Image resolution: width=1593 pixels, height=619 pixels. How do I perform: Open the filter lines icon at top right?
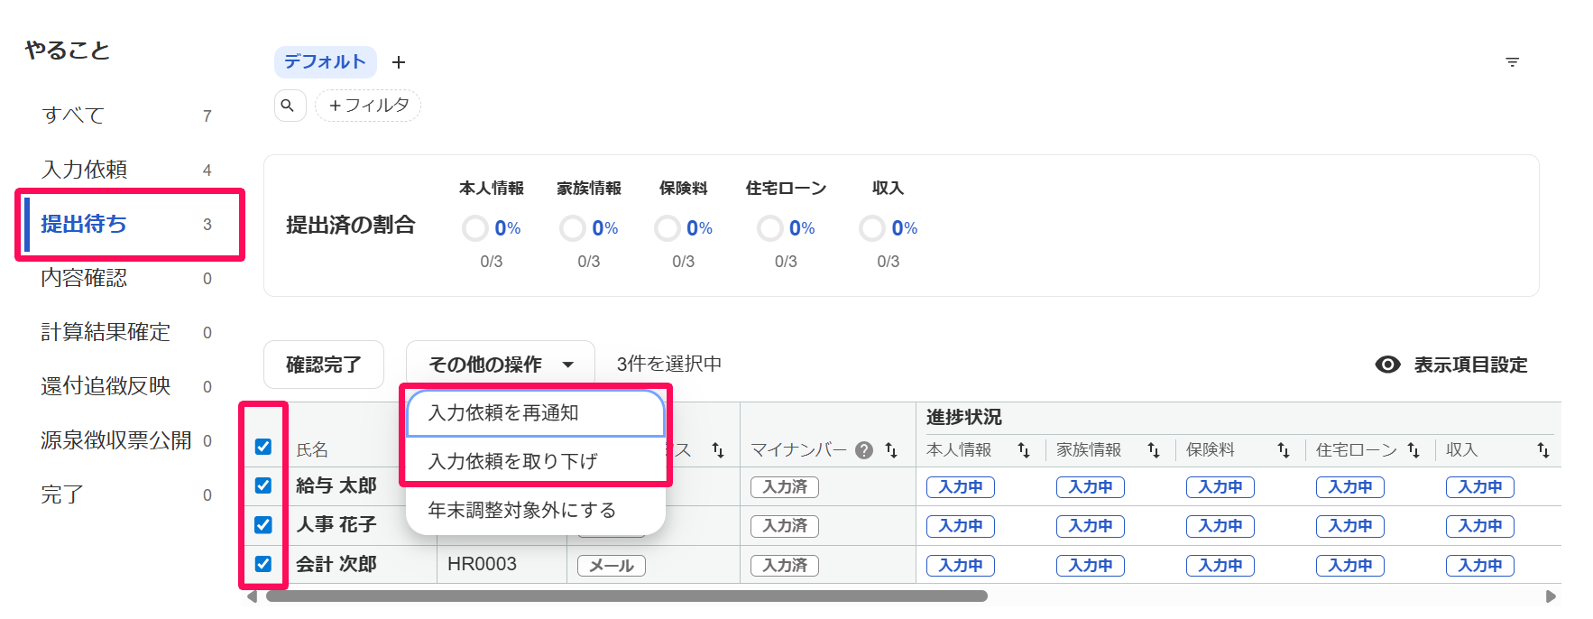coord(1513,62)
